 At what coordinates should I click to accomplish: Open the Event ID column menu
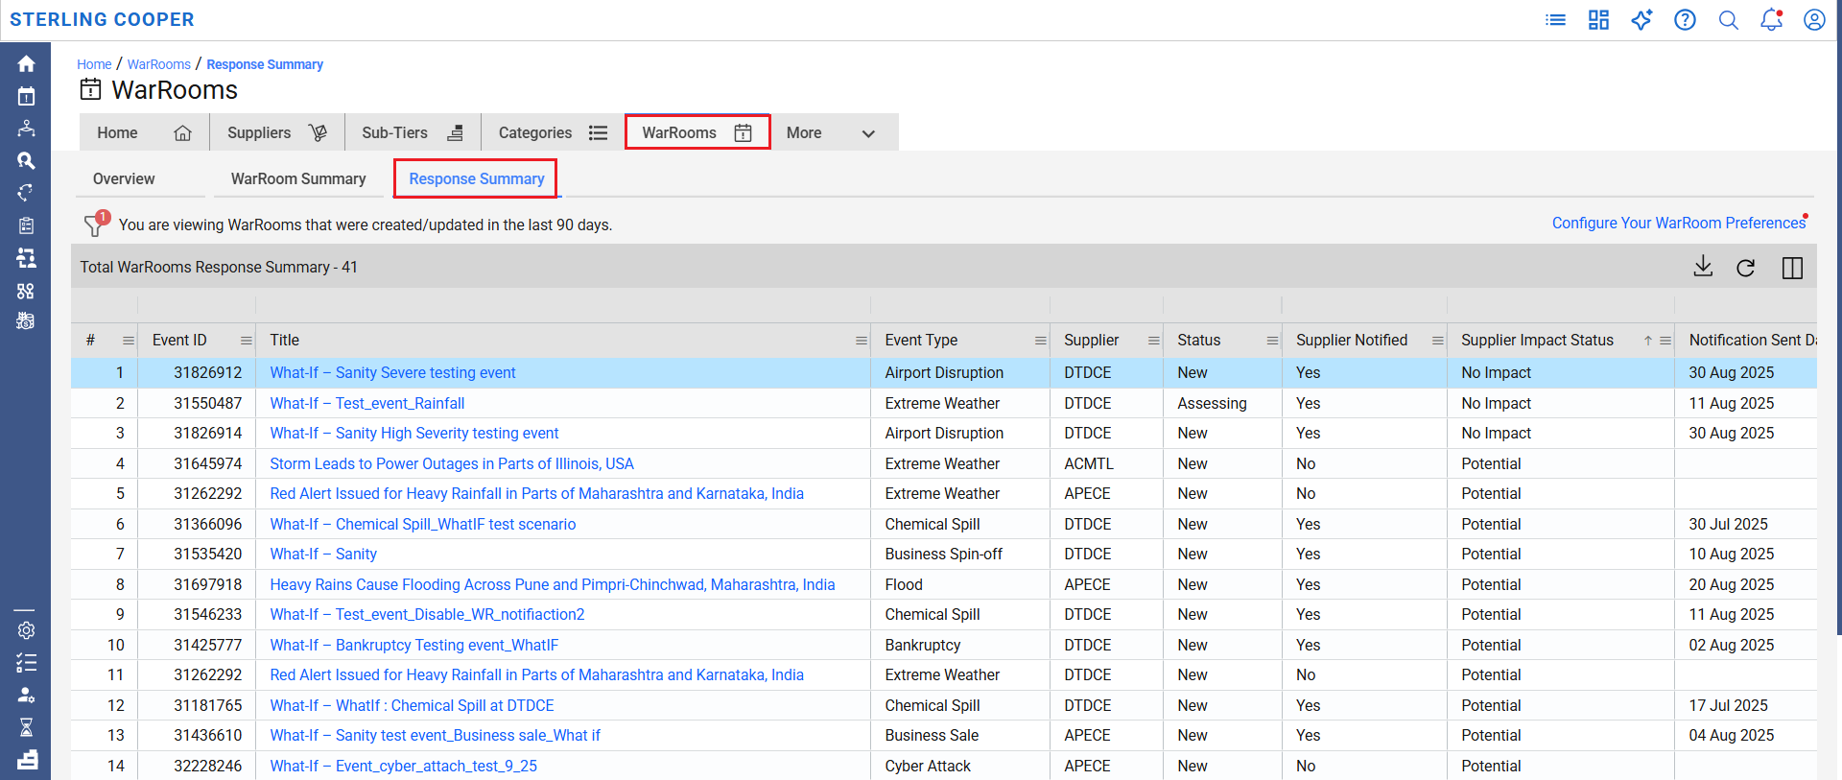point(247,341)
